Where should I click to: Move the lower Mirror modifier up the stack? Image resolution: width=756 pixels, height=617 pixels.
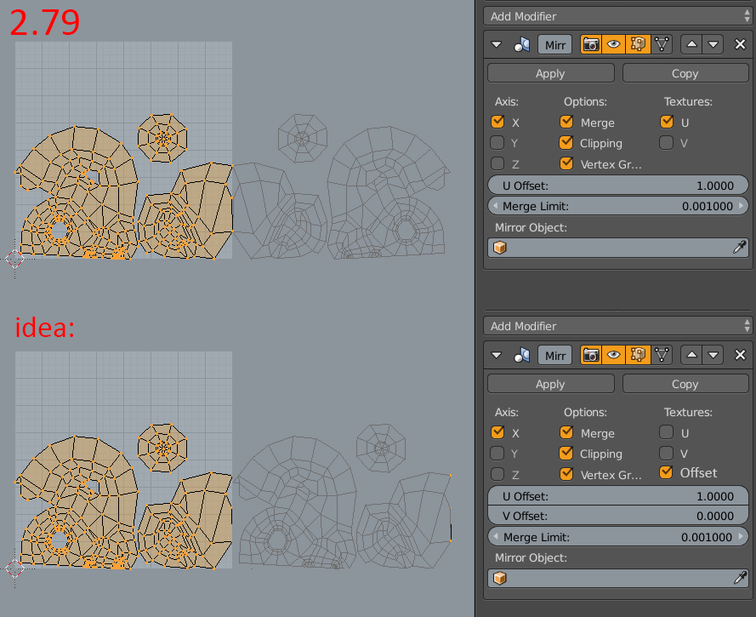tap(691, 355)
